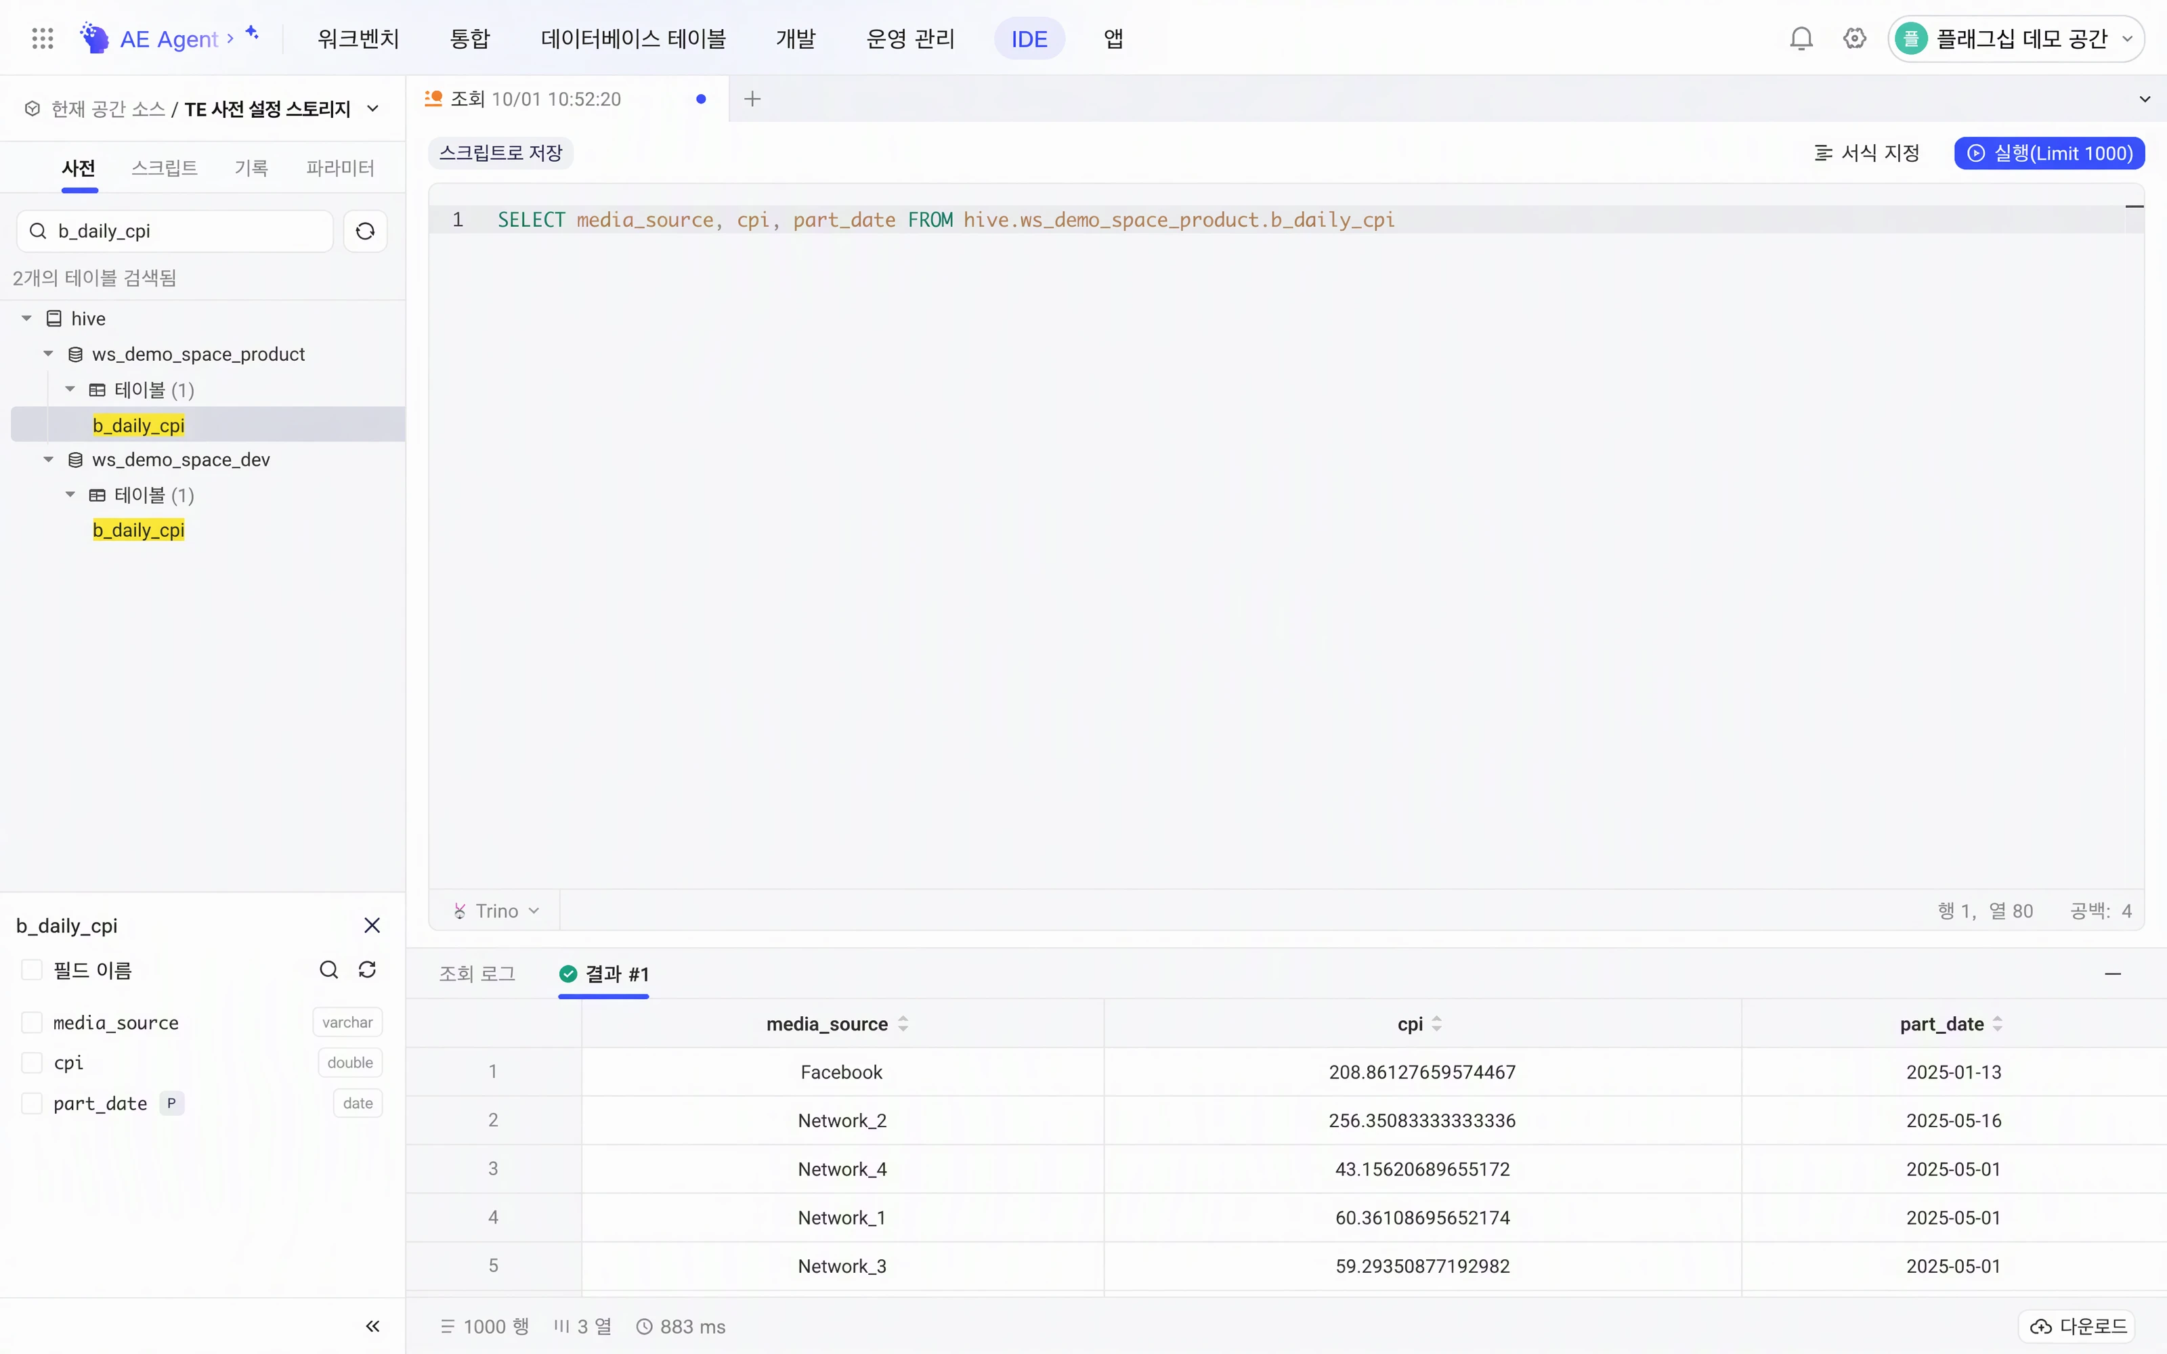Check the cpi field checkbox
Viewport: 2167px width, 1354px height.
pos(33,1063)
